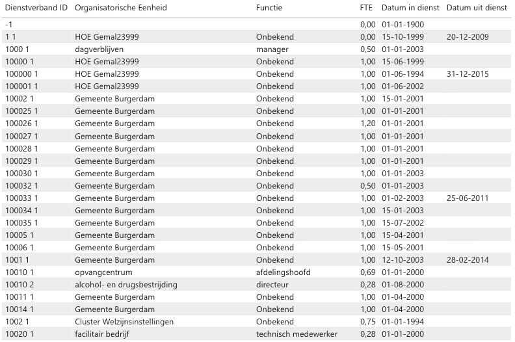Select the end date 25-06-2011 cell
The width and height of the screenshot is (515, 342).
click(468, 198)
